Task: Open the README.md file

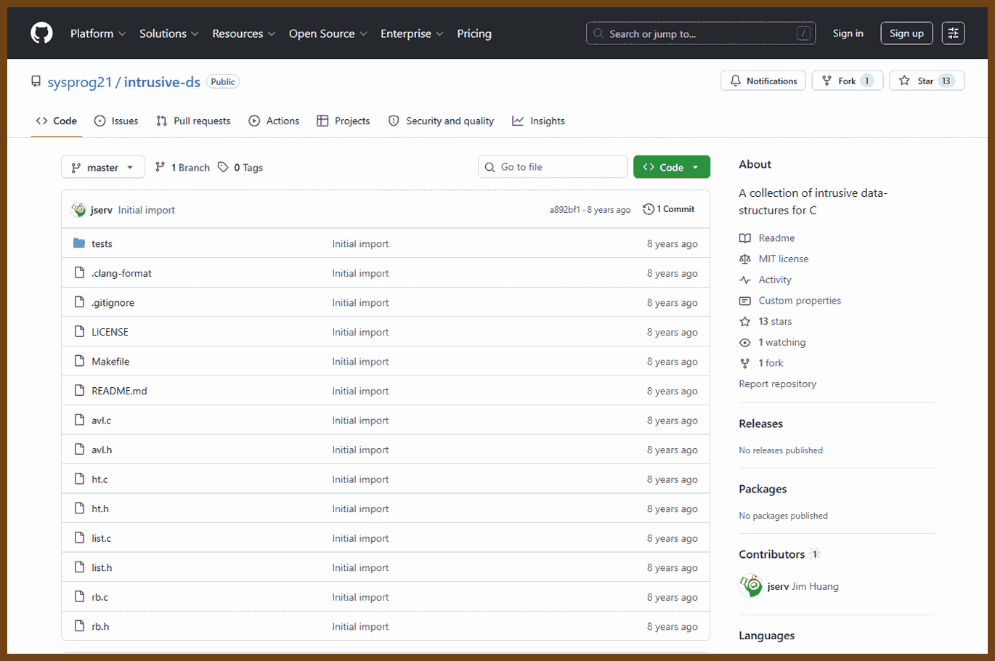Action: (x=119, y=391)
